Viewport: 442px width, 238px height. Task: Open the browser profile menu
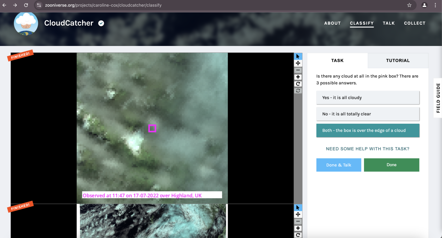click(x=424, y=5)
